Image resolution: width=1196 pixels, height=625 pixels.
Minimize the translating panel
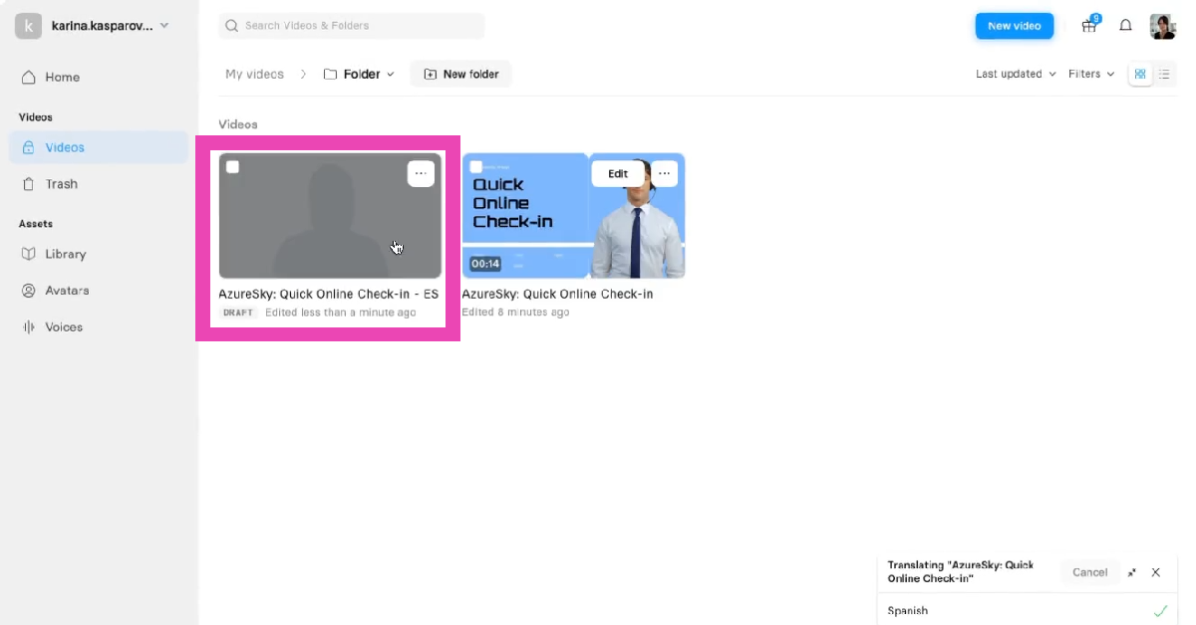point(1132,572)
